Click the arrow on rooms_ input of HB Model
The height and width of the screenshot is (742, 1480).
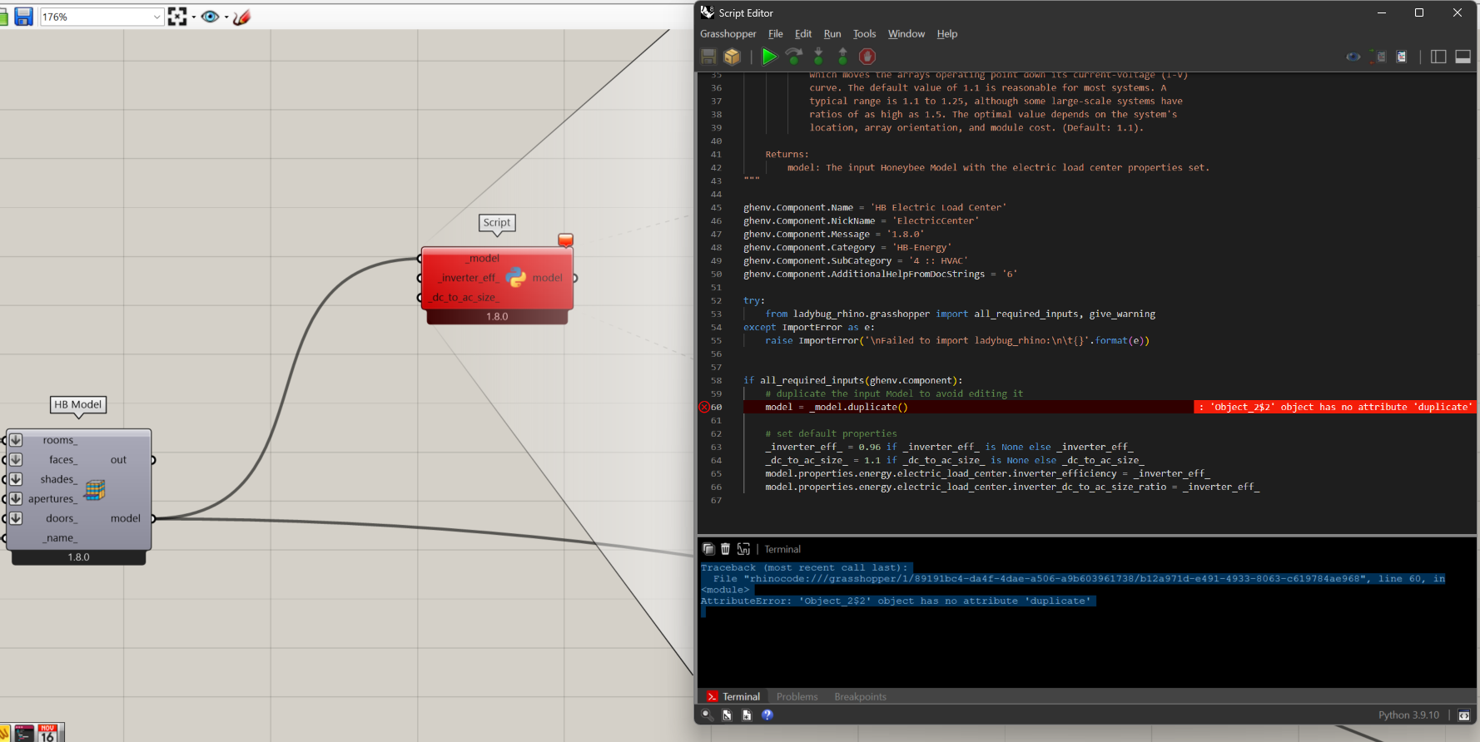tap(16, 440)
